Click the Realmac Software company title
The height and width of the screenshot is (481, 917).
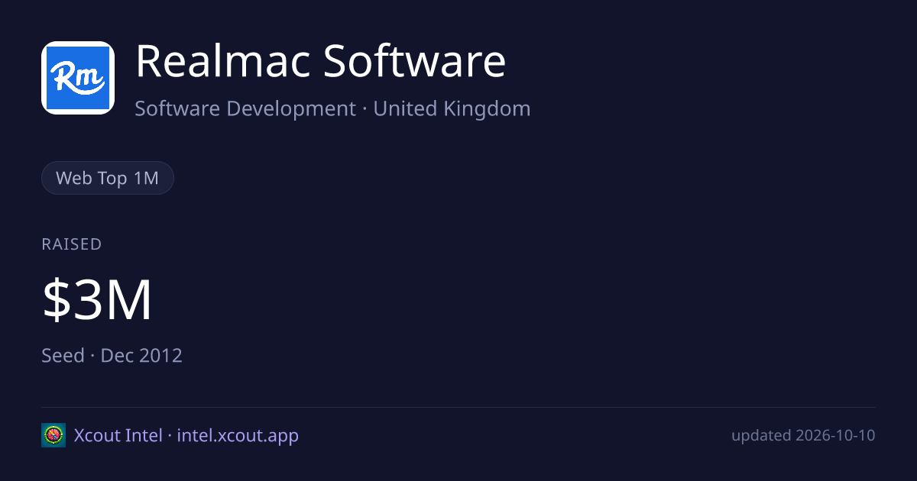click(x=320, y=61)
